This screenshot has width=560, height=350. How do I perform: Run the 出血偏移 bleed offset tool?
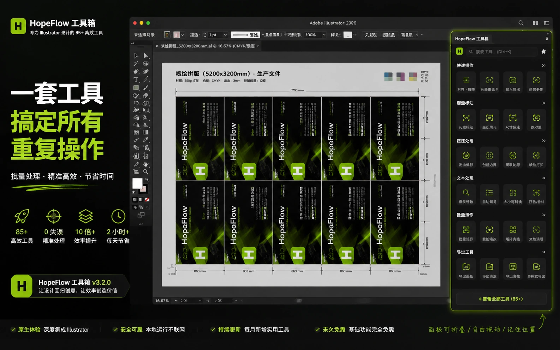[466, 158]
